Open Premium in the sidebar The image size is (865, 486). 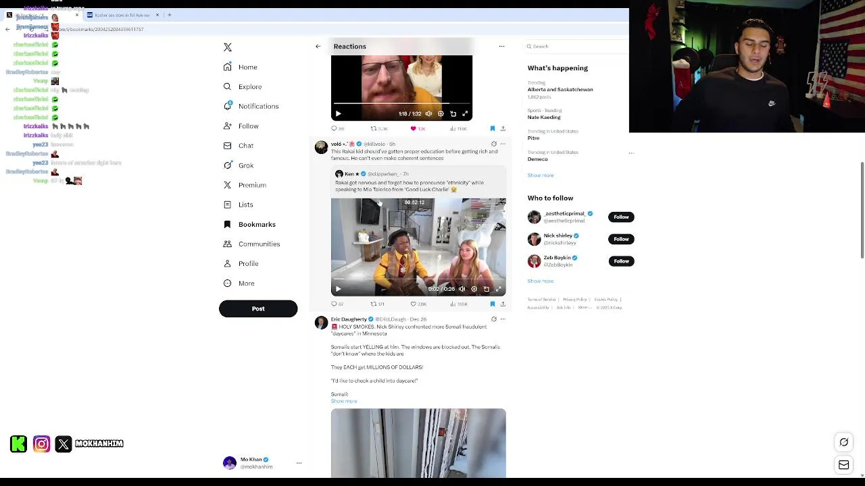[245, 185]
